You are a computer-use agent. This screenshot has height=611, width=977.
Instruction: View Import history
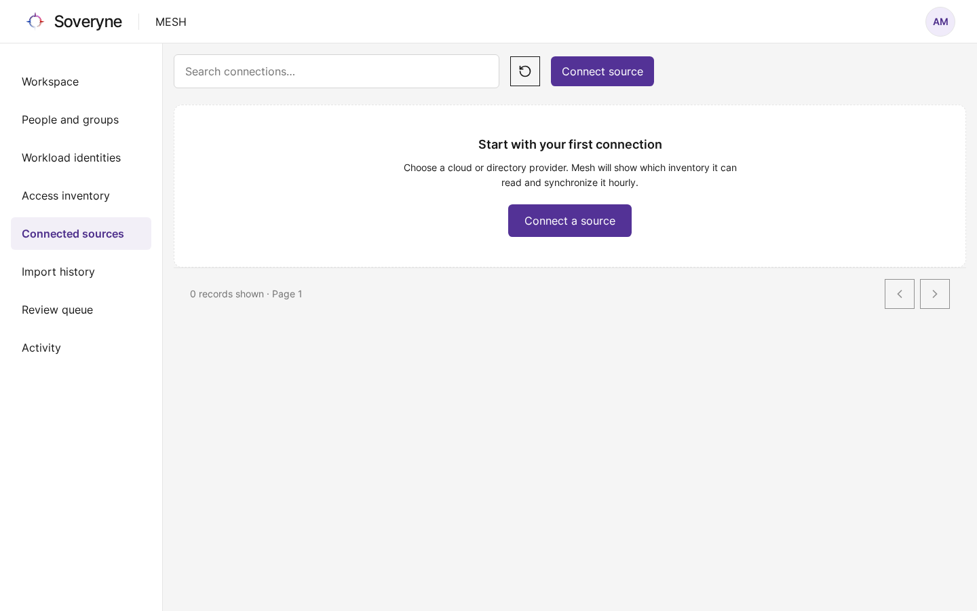[81, 272]
